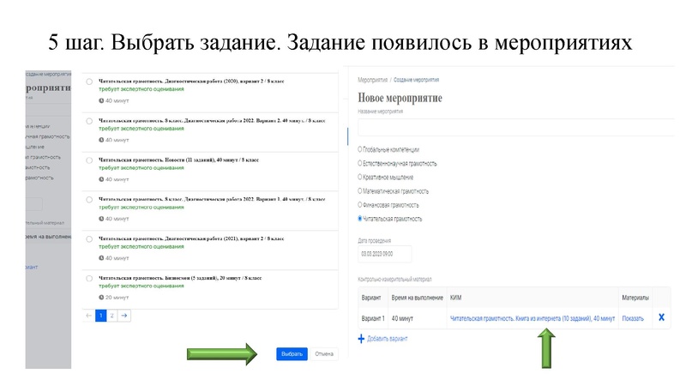Image resolution: width=686 pixels, height=386 pixels.
Task: Click the Дата проведения date field
Action: (x=384, y=254)
